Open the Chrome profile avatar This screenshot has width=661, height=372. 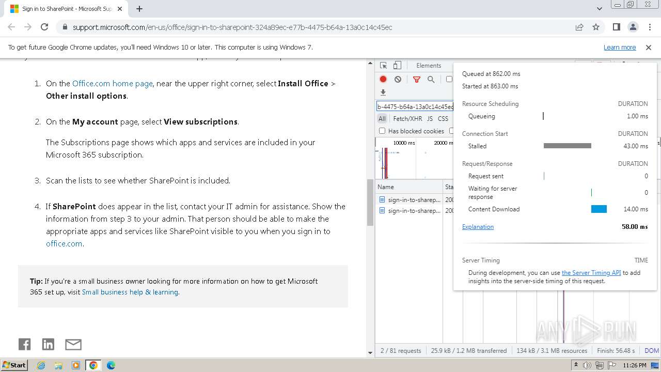pos(633,27)
